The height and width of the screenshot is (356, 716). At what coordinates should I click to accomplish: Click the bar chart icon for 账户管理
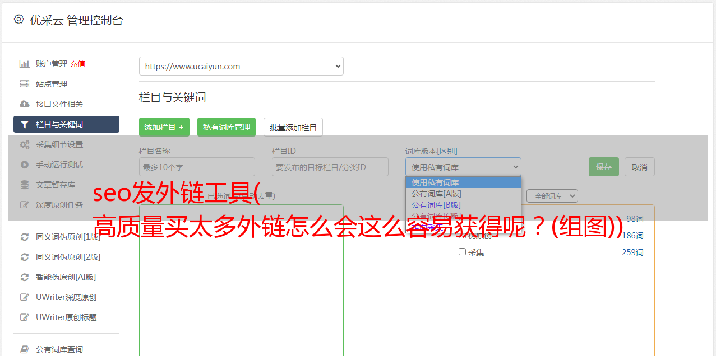click(x=24, y=64)
